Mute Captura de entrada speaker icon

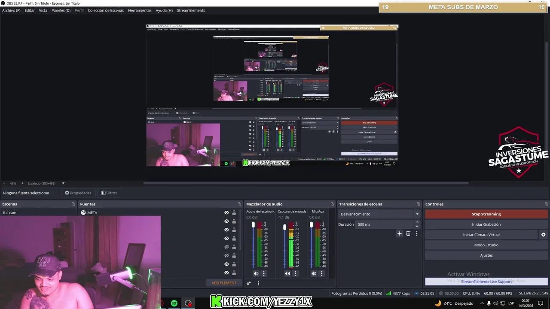coord(287,273)
